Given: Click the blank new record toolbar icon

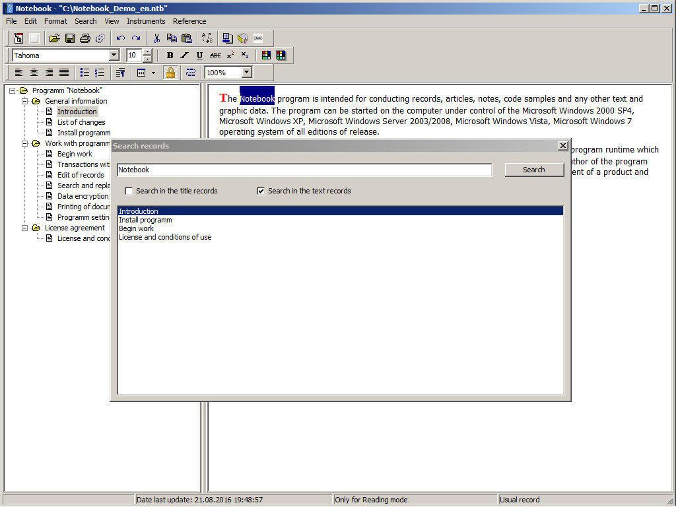Looking at the screenshot, I should tap(34, 38).
